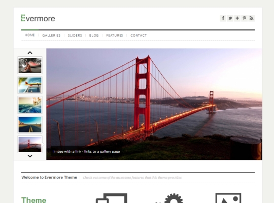Click the RSS feed icon

(251, 18)
